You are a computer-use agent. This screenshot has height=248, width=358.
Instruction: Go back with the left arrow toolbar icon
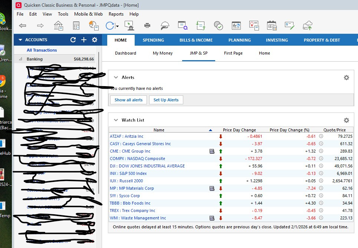(22, 26)
